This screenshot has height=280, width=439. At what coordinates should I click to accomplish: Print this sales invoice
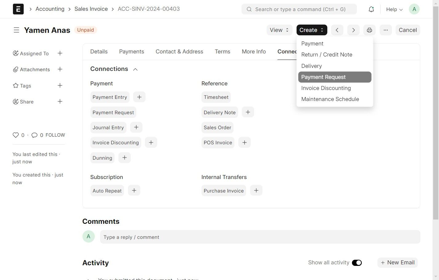[369, 30]
